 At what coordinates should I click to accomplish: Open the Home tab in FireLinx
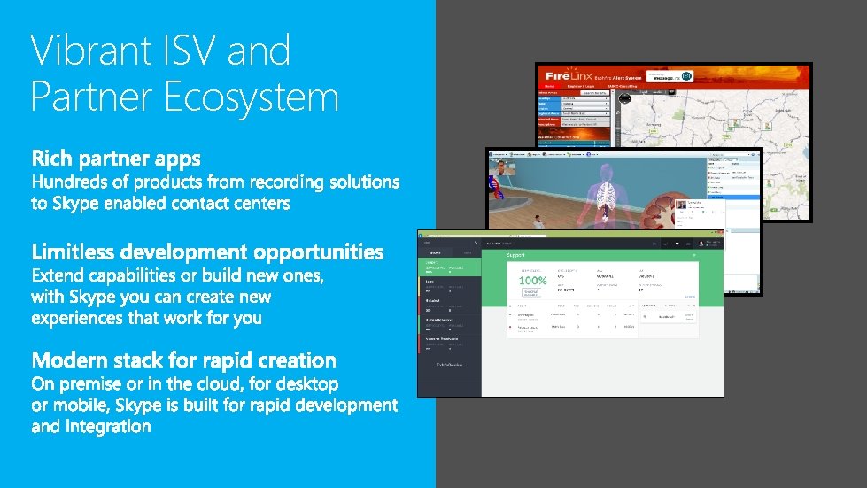[x=550, y=86]
